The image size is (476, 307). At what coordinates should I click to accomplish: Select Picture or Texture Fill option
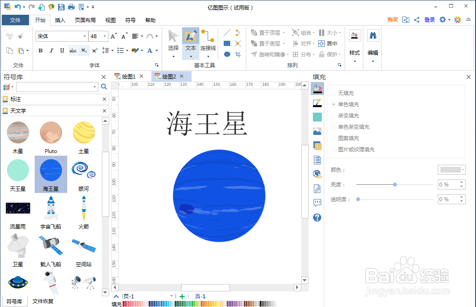coord(334,149)
